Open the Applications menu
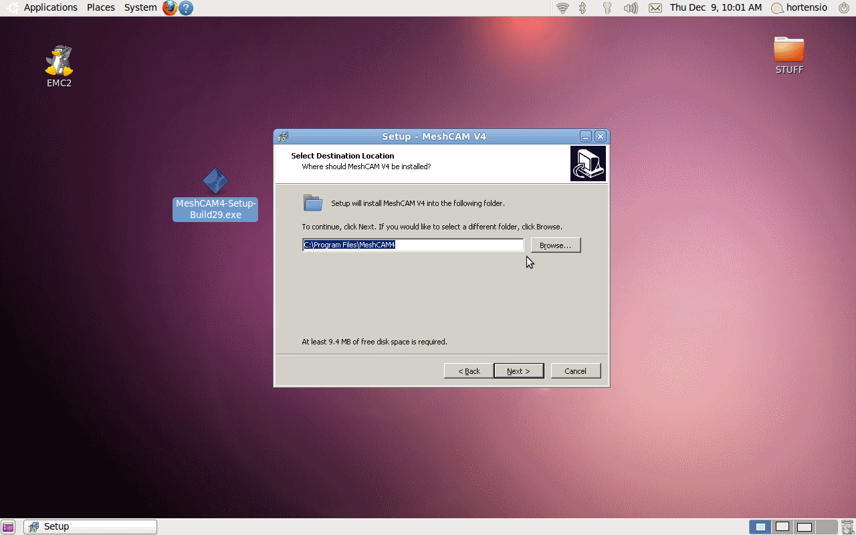 [50, 7]
